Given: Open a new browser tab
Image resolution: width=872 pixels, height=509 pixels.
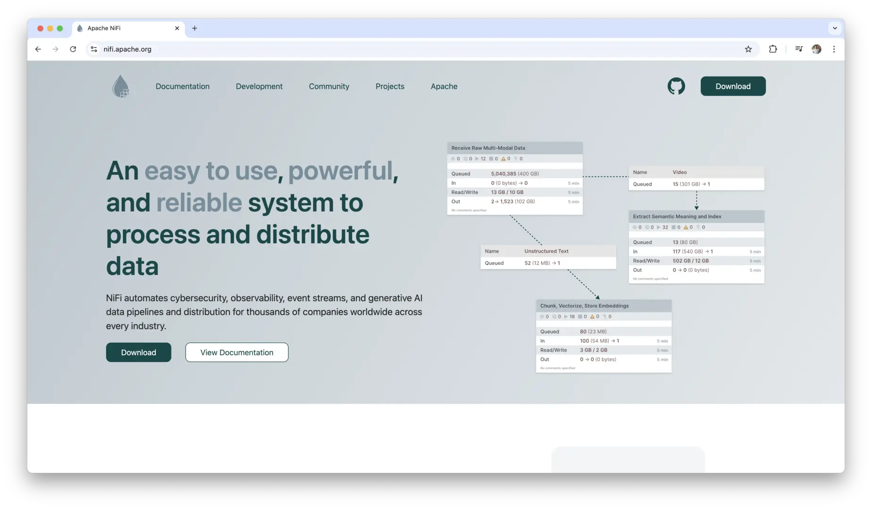Looking at the screenshot, I should point(195,28).
